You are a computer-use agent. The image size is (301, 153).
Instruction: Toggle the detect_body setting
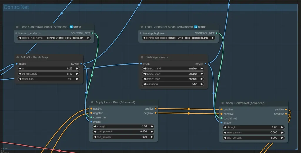click(173, 74)
